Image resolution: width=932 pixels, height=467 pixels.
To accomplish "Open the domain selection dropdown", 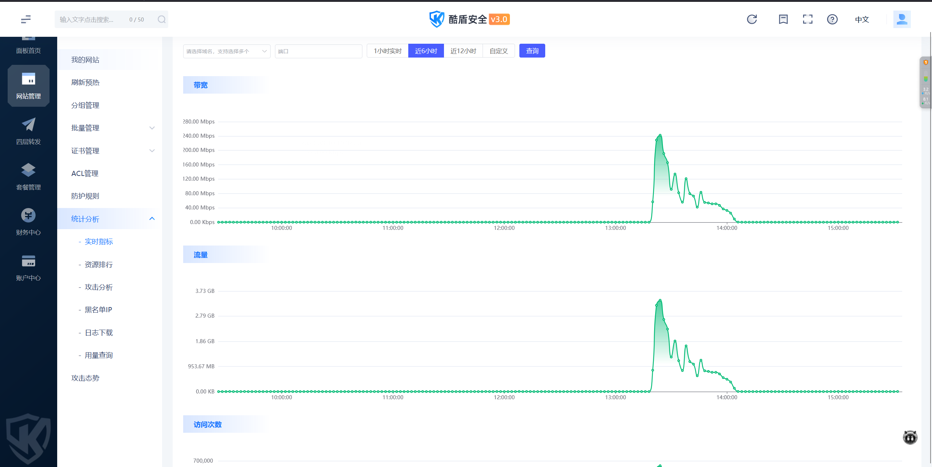I will coord(227,51).
